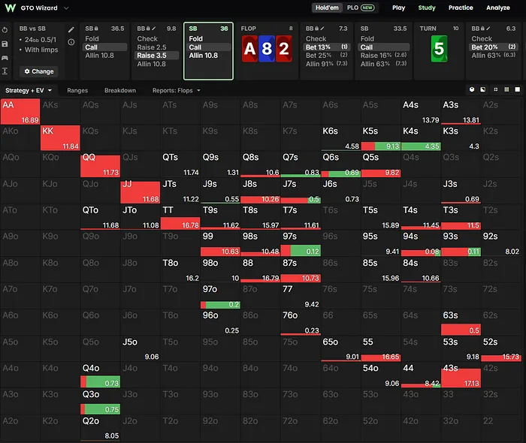
Task: Click the K4s hand cell
Action: pos(421,137)
